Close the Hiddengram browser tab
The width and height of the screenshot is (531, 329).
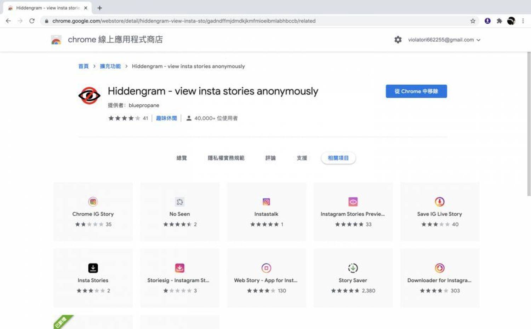85,8
